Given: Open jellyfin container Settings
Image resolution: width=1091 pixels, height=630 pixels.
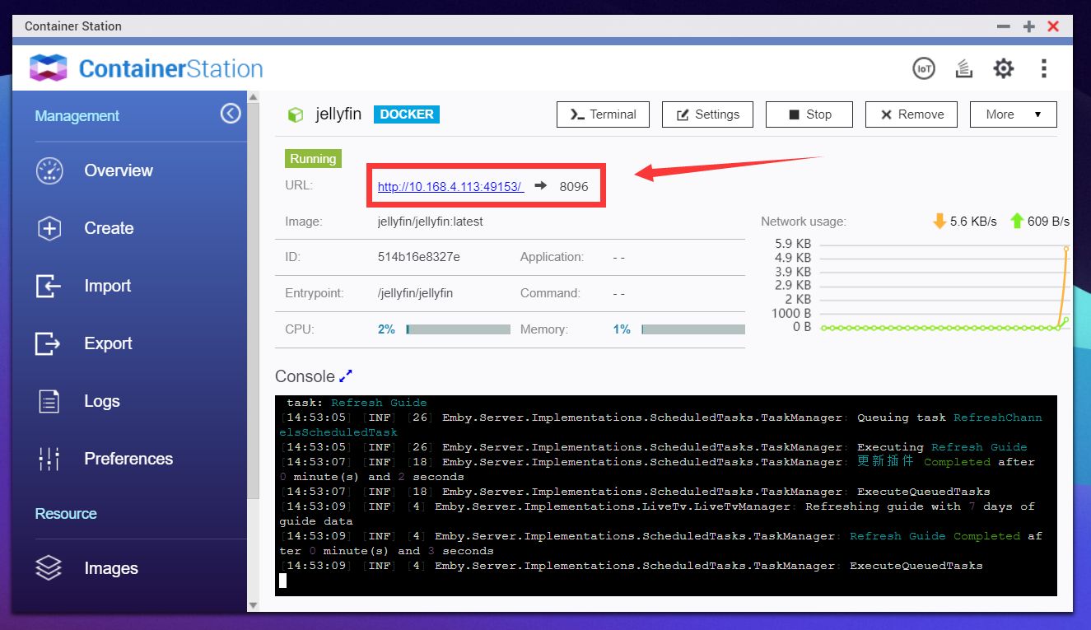Looking at the screenshot, I should [x=707, y=114].
